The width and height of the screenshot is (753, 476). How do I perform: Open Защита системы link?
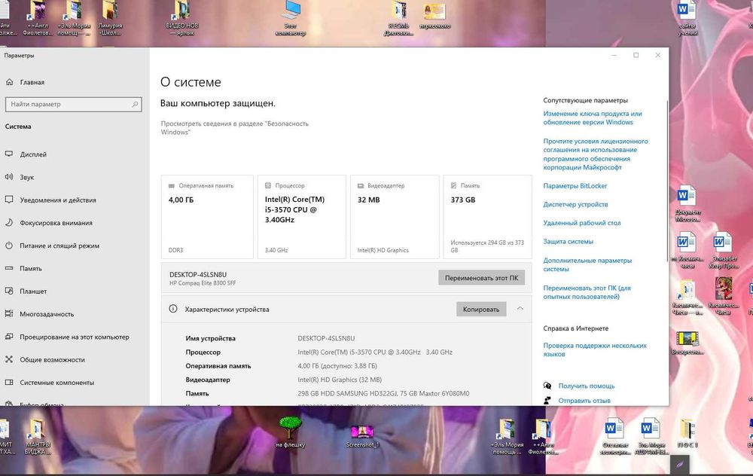coord(568,242)
